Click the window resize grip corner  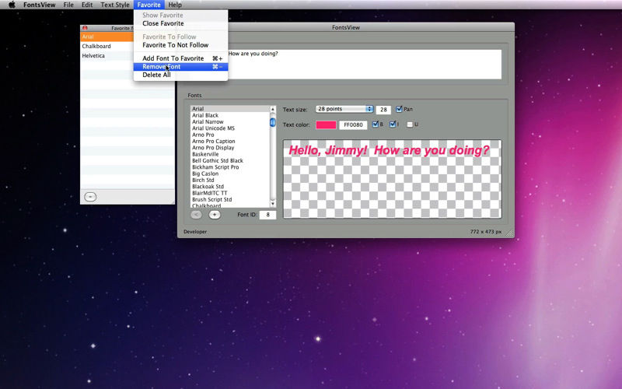click(509, 233)
